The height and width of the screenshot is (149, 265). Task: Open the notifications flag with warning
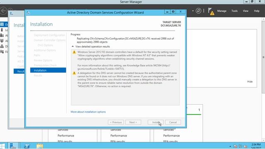(x=211, y=12)
